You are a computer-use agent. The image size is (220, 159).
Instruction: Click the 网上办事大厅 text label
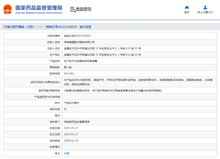[x=205, y=12]
